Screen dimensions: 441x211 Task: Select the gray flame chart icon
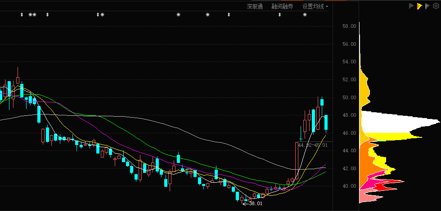click(x=427, y=6)
